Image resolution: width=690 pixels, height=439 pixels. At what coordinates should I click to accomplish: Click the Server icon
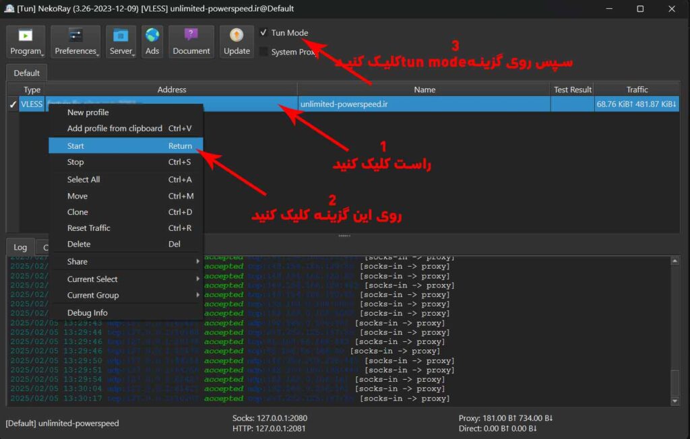121,41
